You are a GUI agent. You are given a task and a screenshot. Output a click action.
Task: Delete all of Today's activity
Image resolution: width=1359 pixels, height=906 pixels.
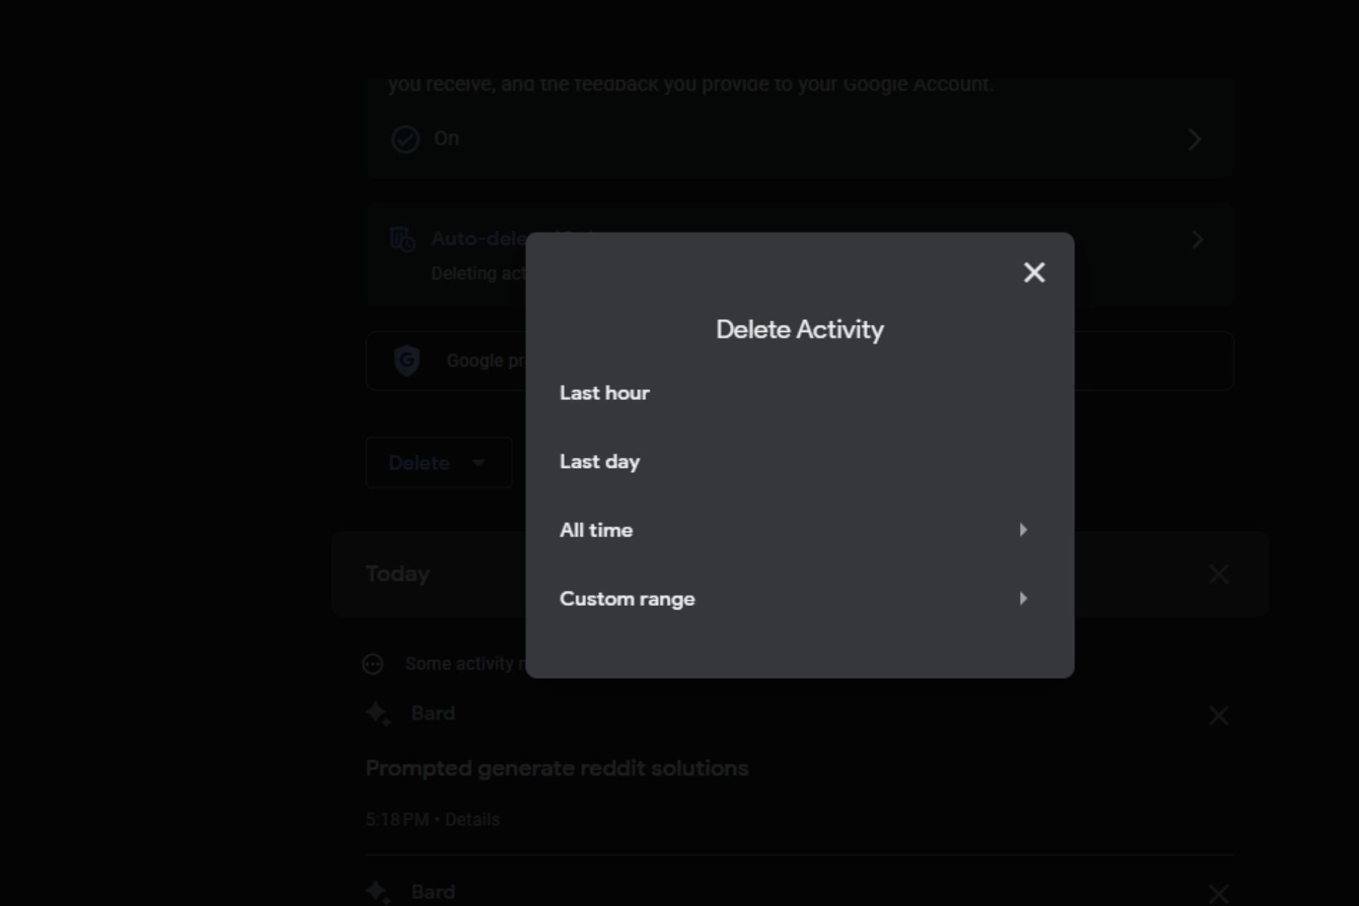pos(1218,574)
